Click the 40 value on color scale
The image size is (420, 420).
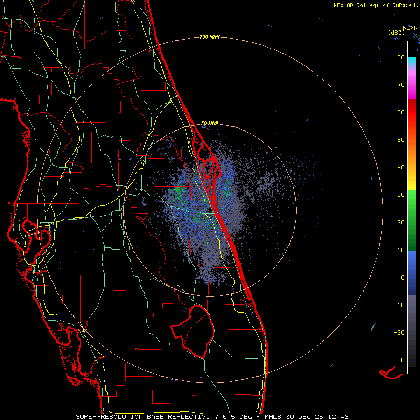pos(401,168)
